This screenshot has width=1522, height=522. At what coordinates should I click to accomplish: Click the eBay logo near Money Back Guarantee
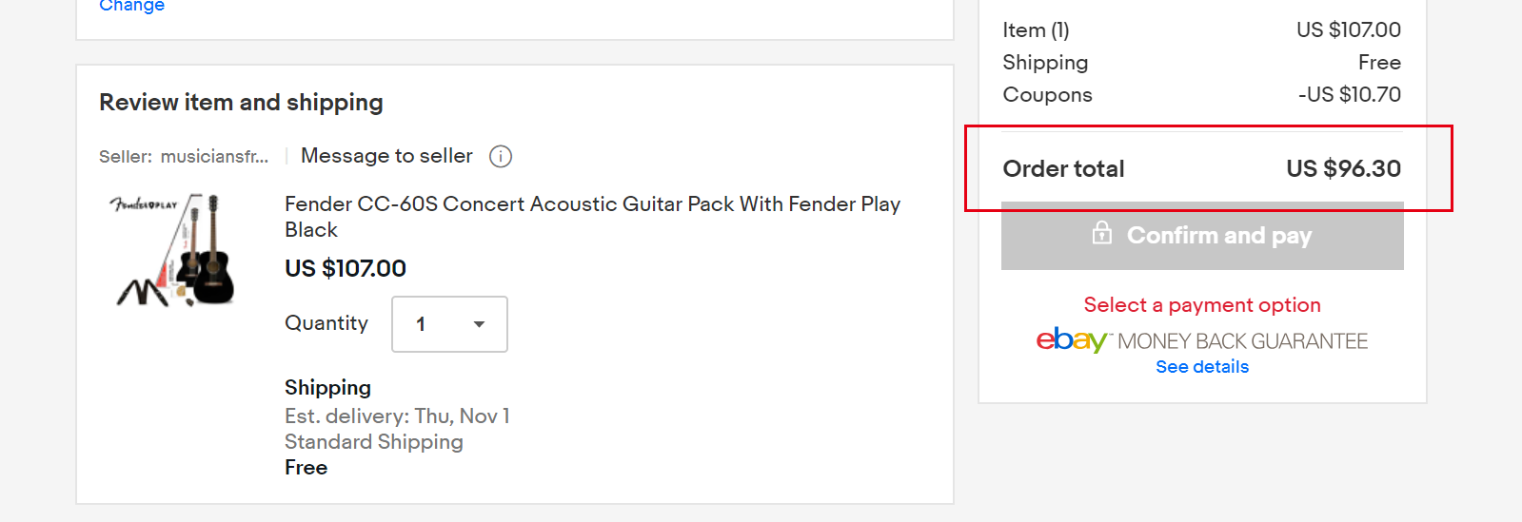coord(1072,339)
